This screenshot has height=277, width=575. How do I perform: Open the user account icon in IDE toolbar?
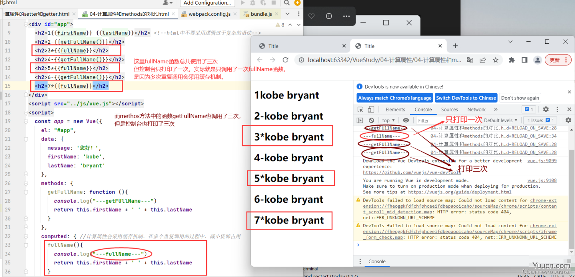pos(167,3)
